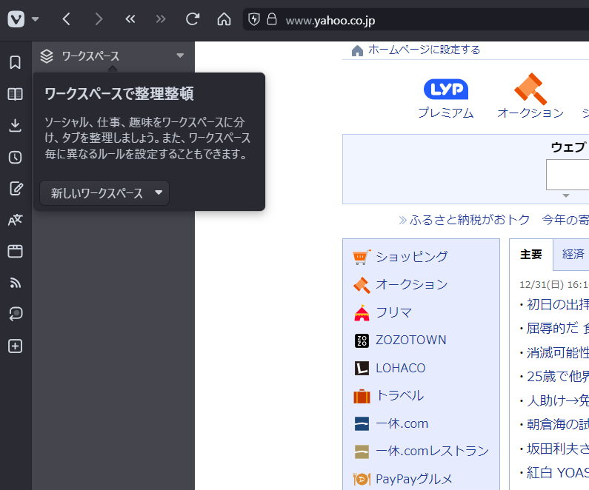Switch to the 経済 news tab

click(573, 255)
